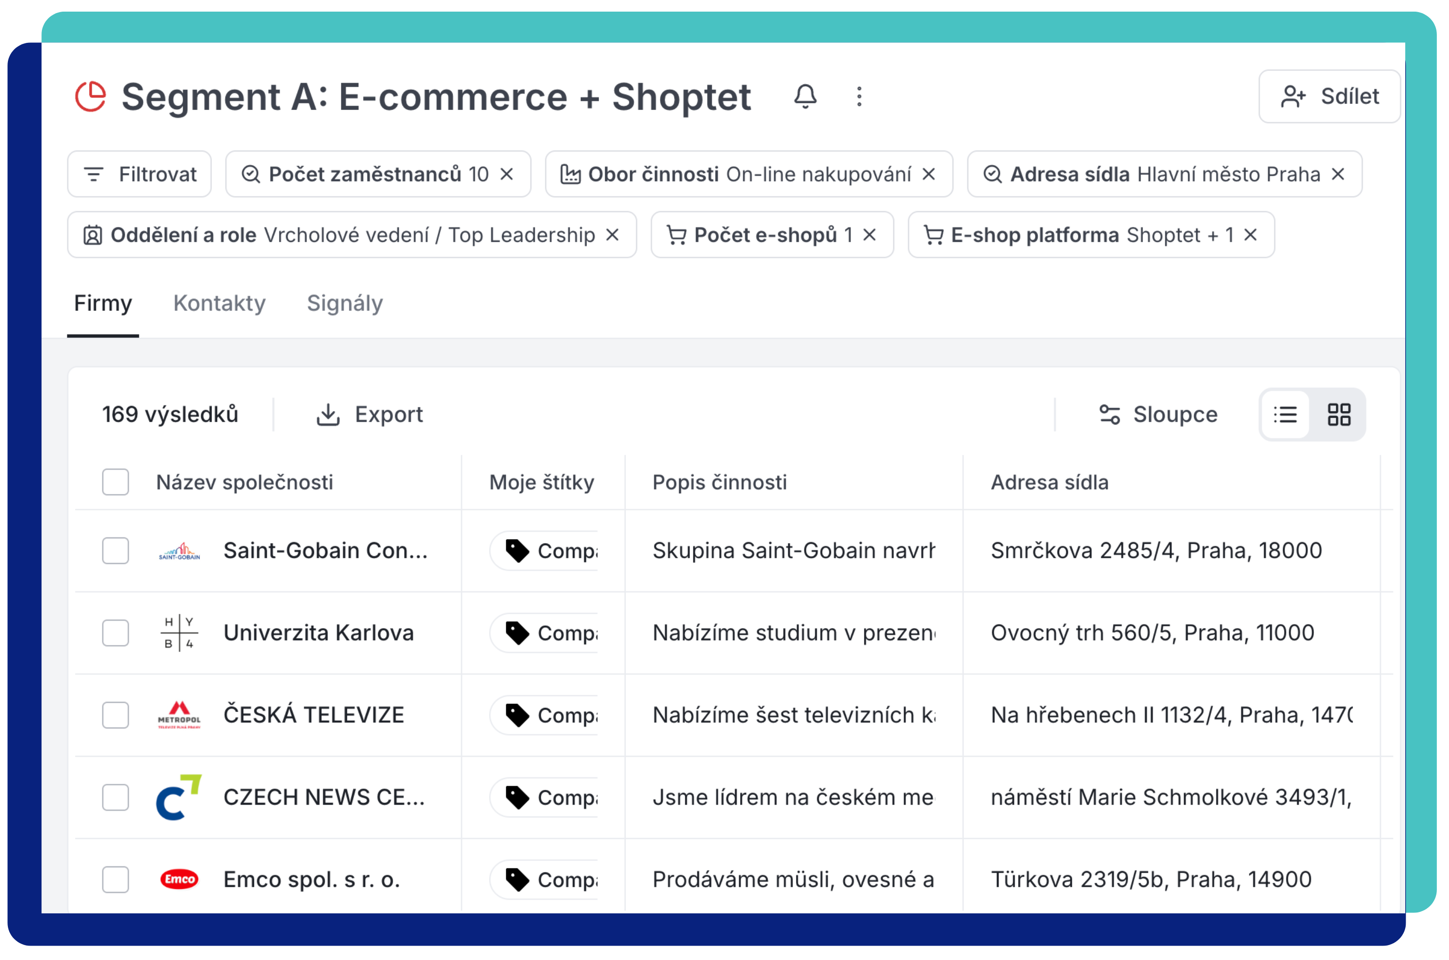Click the Sdílet share button

tap(1329, 97)
